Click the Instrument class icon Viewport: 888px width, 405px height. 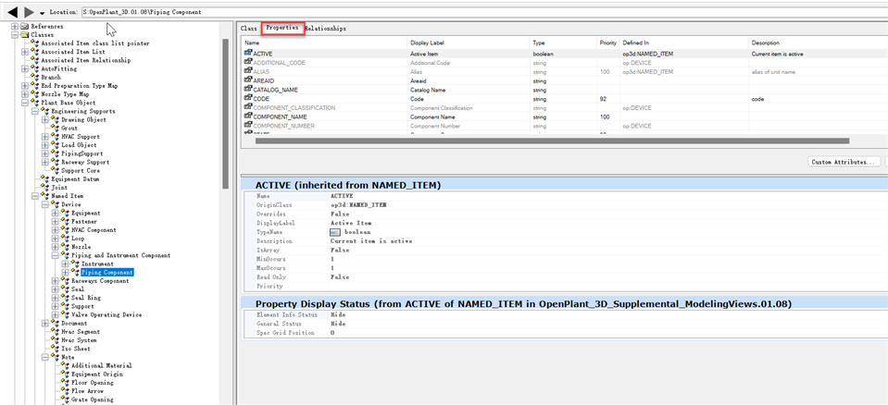point(76,264)
